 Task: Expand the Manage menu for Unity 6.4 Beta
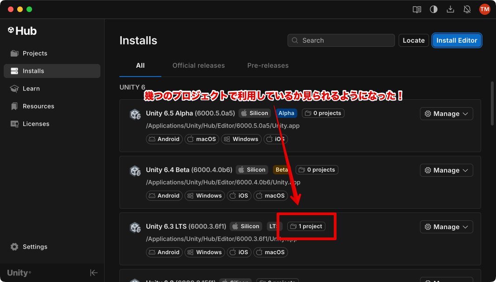pyautogui.click(x=446, y=170)
